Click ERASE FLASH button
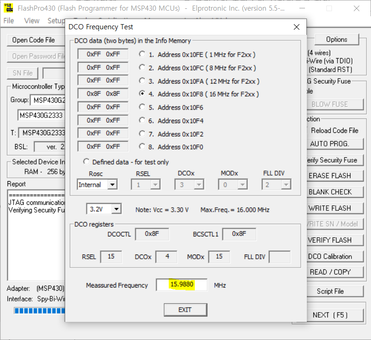This screenshot has height=340, width=371. (335, 176)
